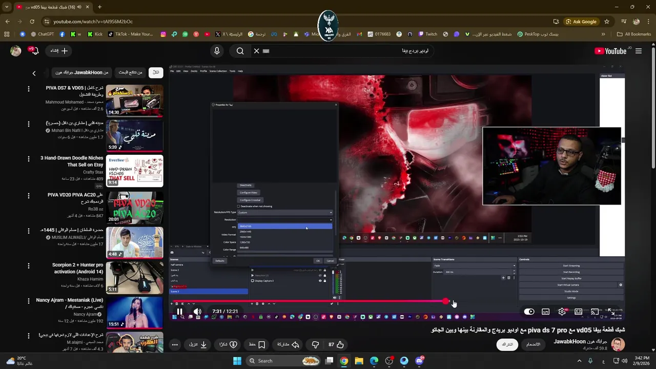Open options menu for MUSLIM ALWAELI video

(x=29, y=231)
